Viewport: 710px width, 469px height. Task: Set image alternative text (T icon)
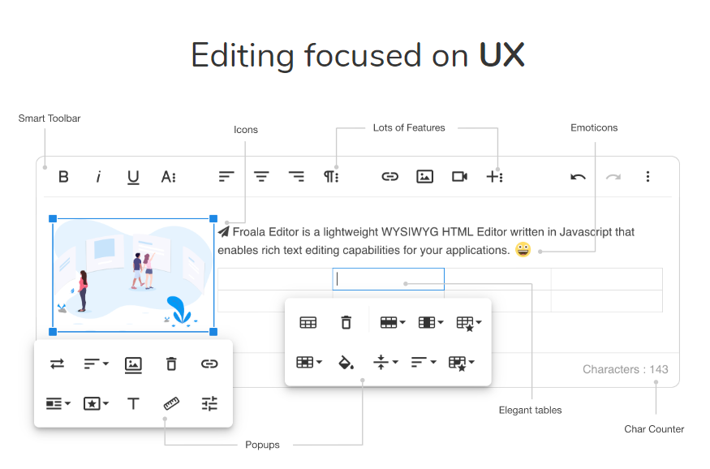pyautogui.click(x=133, y=403)
